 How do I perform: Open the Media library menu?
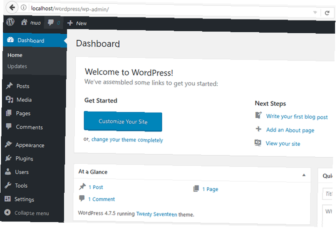(x=24, y=100)
